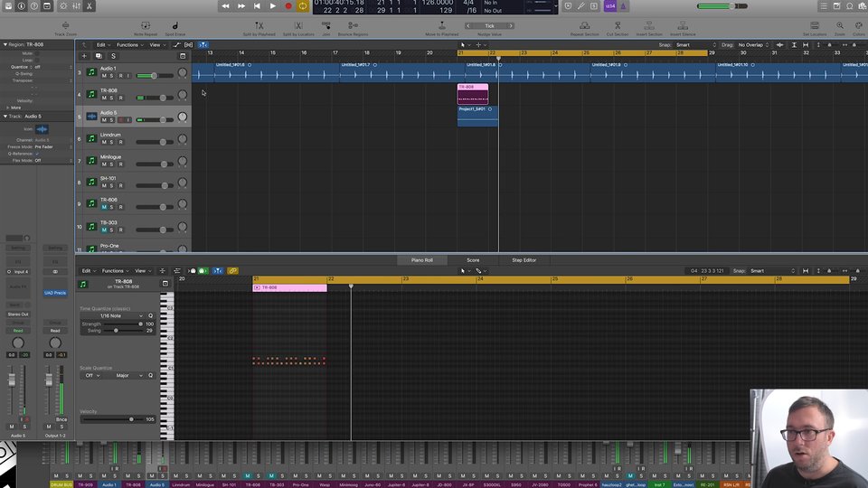Click the Join toolbar icon
This screenshot has height=488, width=868.
326,26
